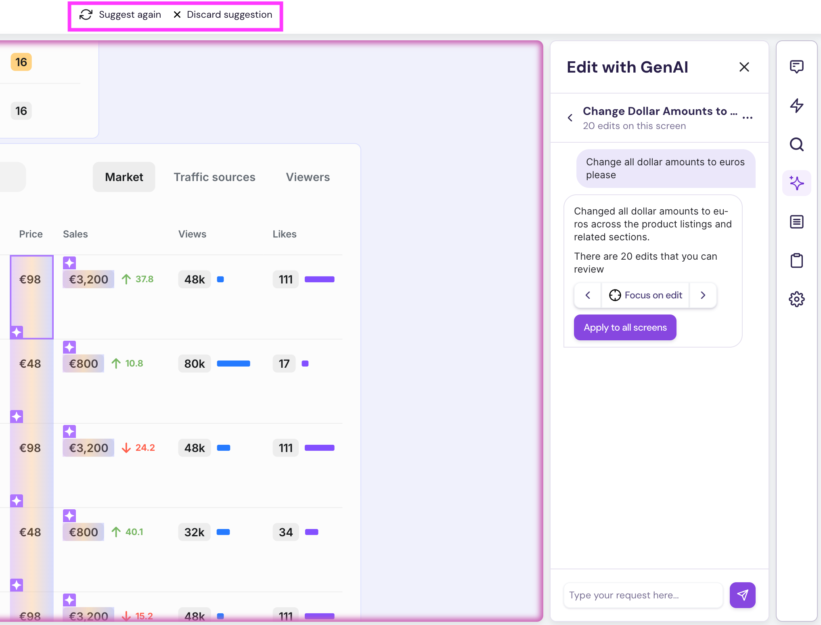Switch to the Traffic sources tab
821x625 pixels.
(x=214, y=177)
